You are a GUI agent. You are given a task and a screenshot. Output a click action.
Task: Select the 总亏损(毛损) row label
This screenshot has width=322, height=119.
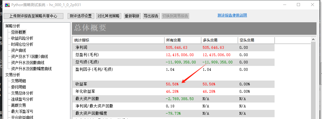tap(87, 62)
